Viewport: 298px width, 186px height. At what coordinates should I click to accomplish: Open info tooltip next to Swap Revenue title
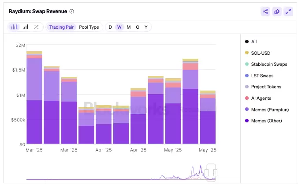(x=72, y=11)
